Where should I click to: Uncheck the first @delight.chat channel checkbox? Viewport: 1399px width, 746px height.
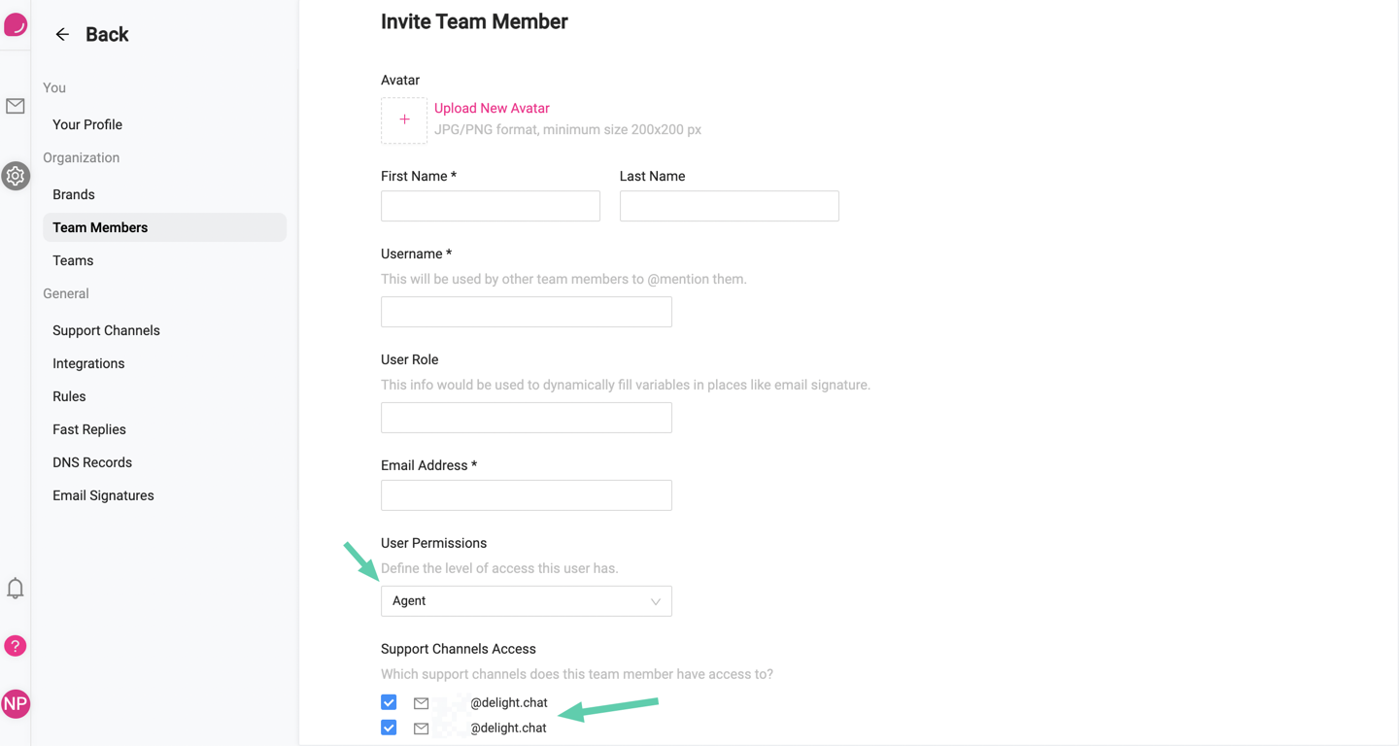point(389,702)
